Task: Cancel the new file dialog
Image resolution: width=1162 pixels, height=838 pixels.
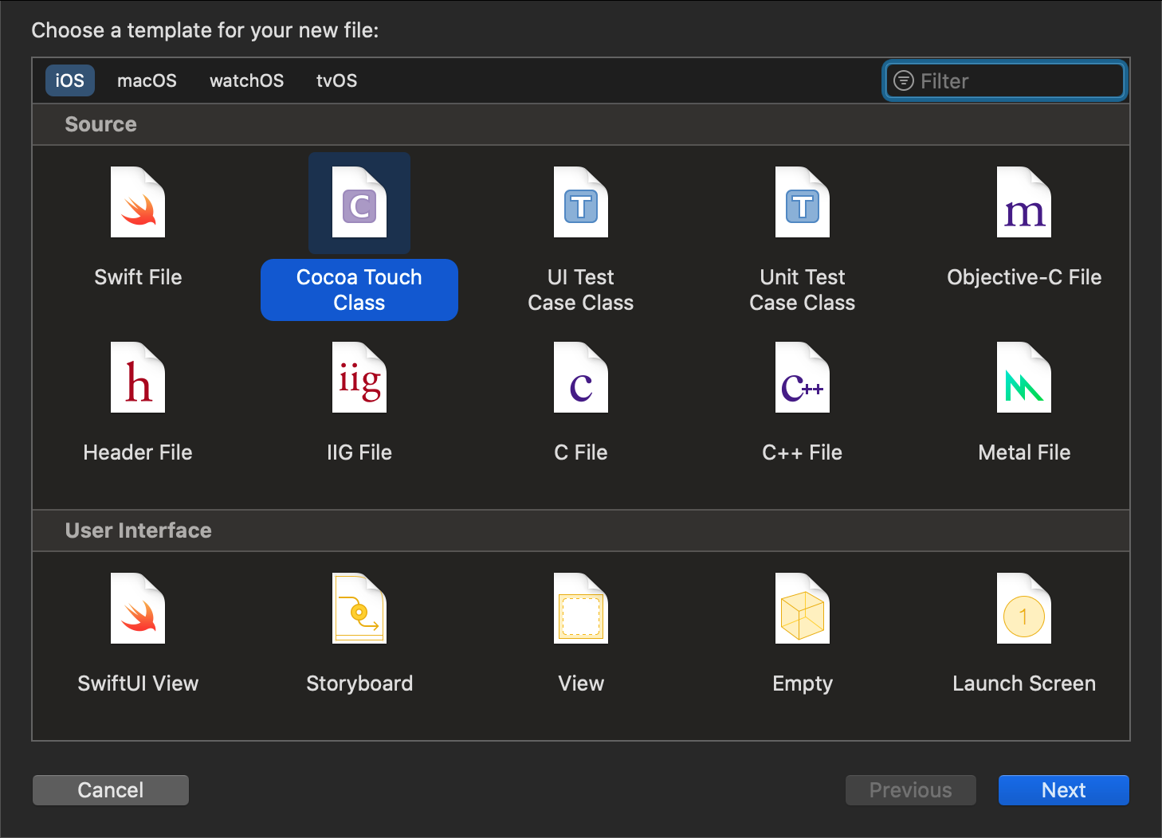Action: click(110, 789)
